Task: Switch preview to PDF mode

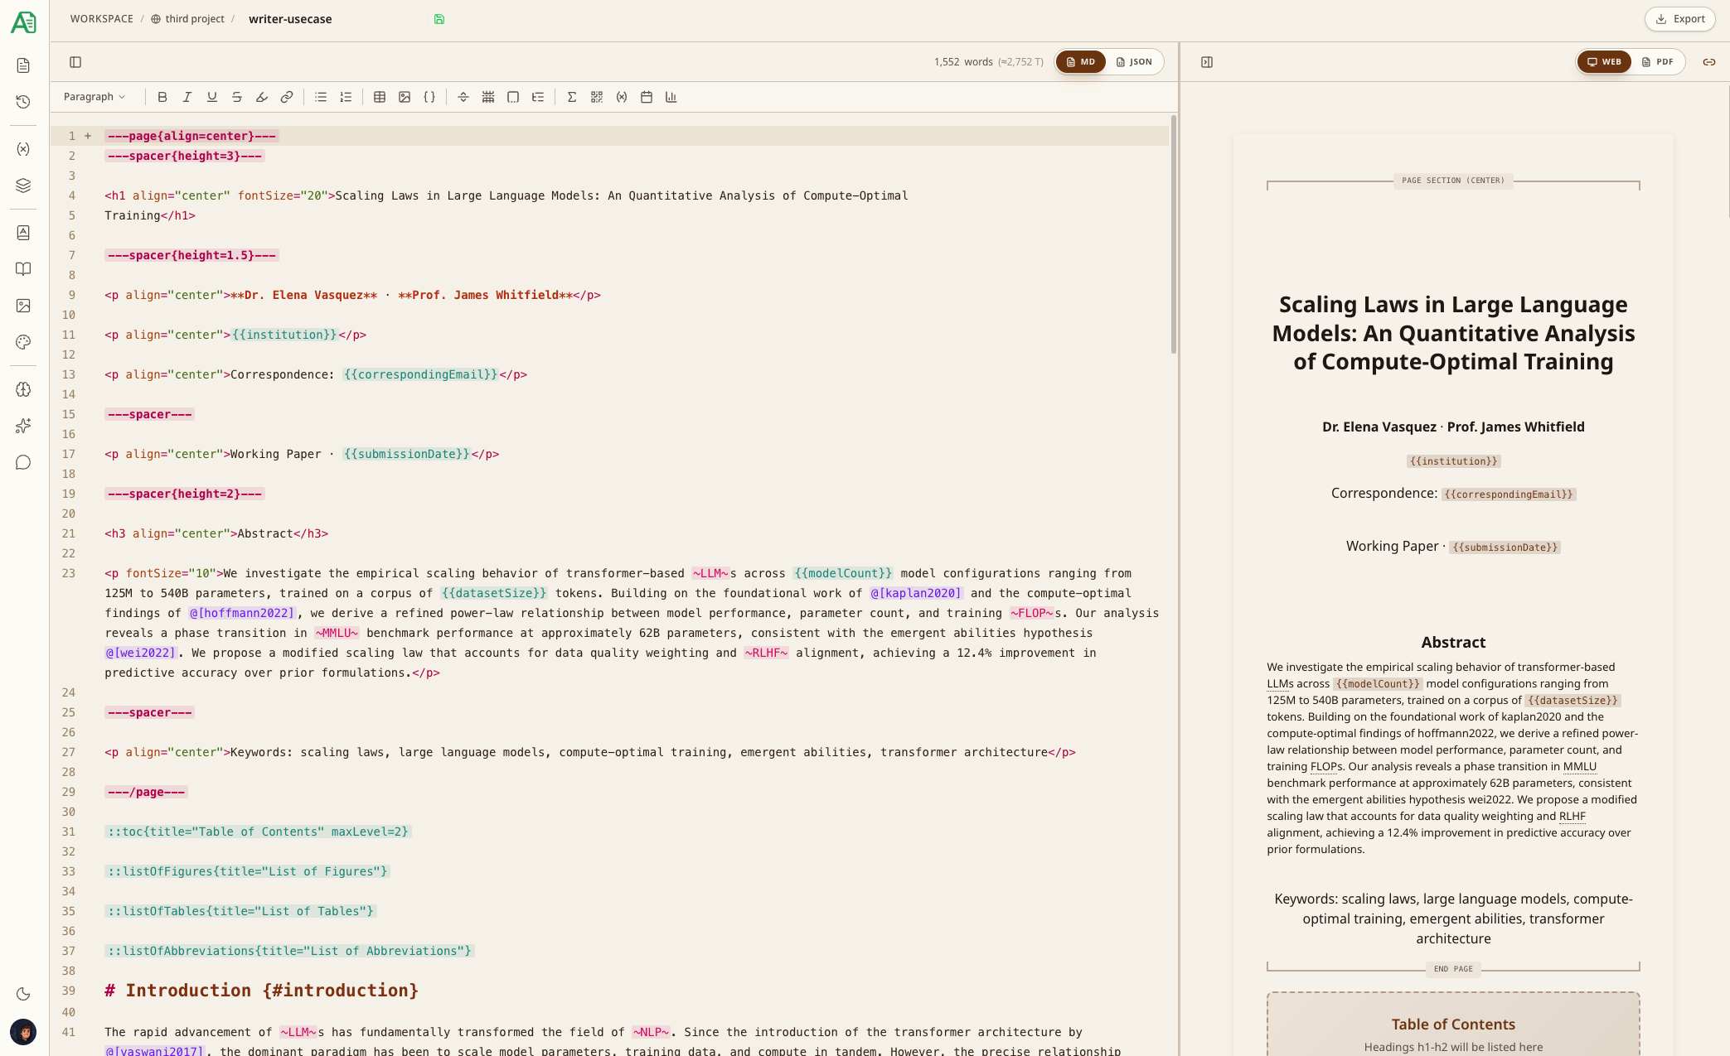Action: coord(1658,62)
